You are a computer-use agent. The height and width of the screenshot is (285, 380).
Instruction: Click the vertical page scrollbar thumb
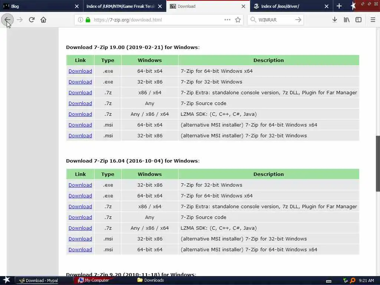click(x=378, y=164)
